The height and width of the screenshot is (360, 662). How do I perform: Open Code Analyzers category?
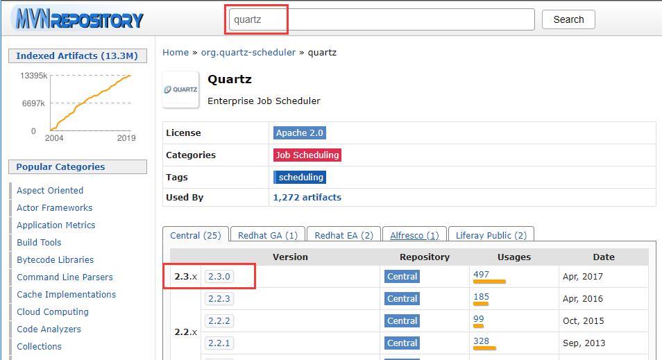pos(49,329)
